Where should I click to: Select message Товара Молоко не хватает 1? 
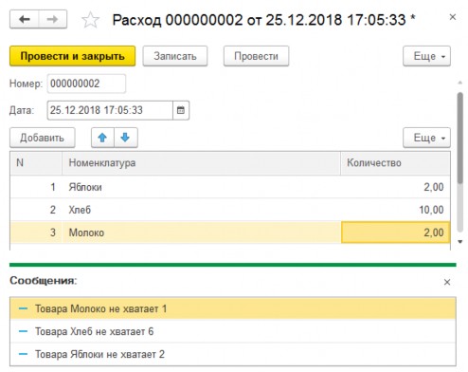point(233,308)
